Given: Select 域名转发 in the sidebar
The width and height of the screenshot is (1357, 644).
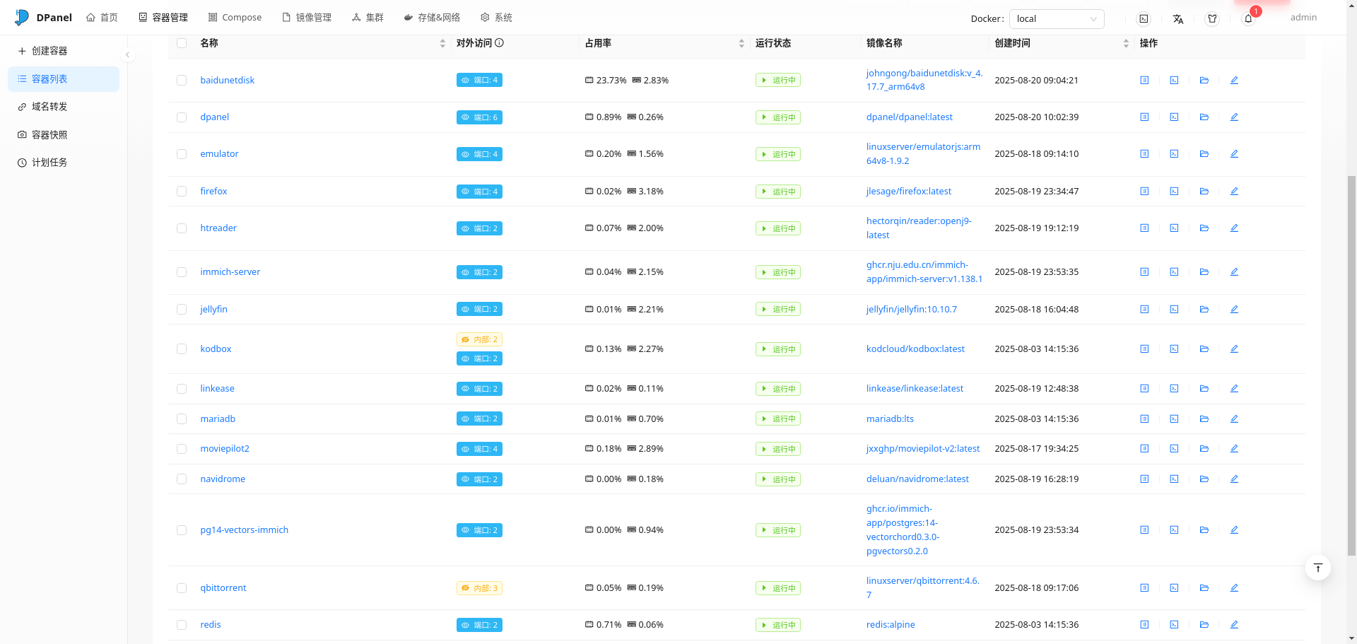Looking at the screenshot, I should pos(64,107).
